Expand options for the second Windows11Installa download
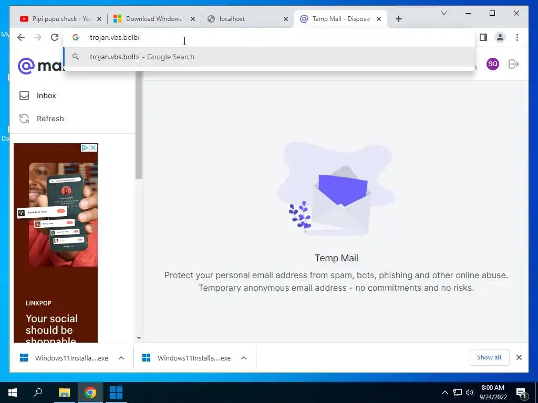The height and width of the screenshot is (403, 538). (244, 358)
